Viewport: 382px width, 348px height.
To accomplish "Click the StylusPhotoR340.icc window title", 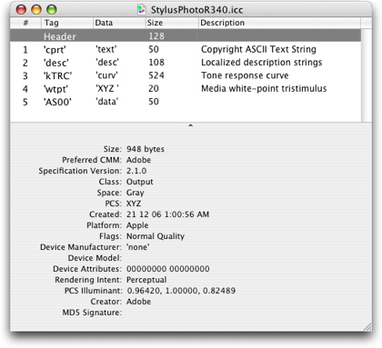I will point(196,10).
